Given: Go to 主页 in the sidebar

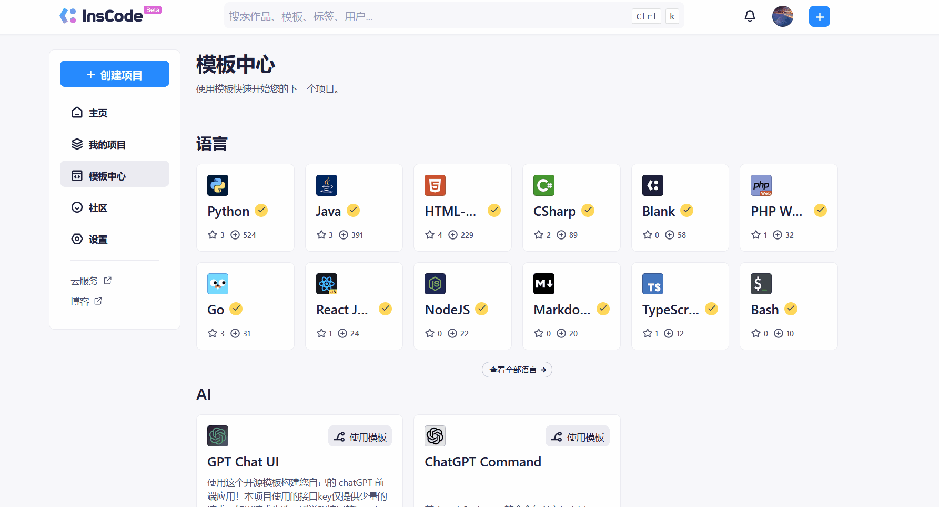Looking at the screenshot, I should point(115,113).
